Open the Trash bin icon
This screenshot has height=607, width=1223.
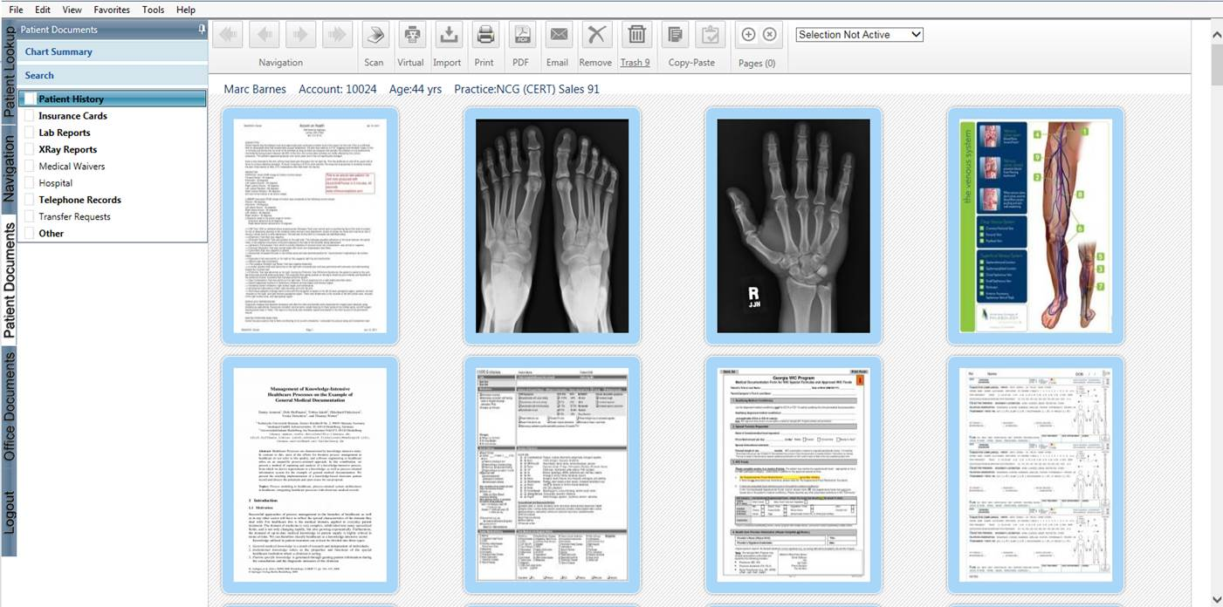click(636, 35)
